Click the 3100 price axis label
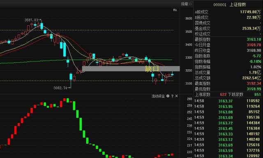Image resolution: width=263 pixels, height=158 pixels. pyautogui.click(x=189, y=83)
